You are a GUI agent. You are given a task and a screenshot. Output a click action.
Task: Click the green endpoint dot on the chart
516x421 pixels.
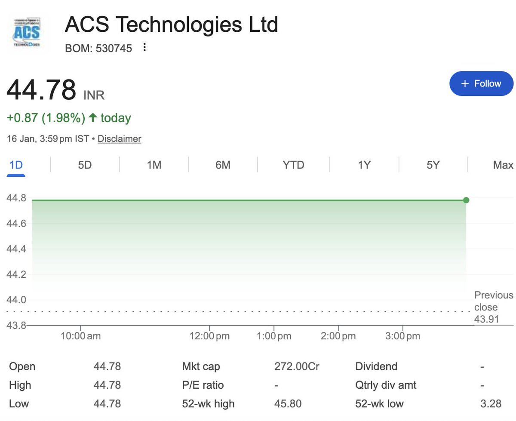(x=466, y=200)
